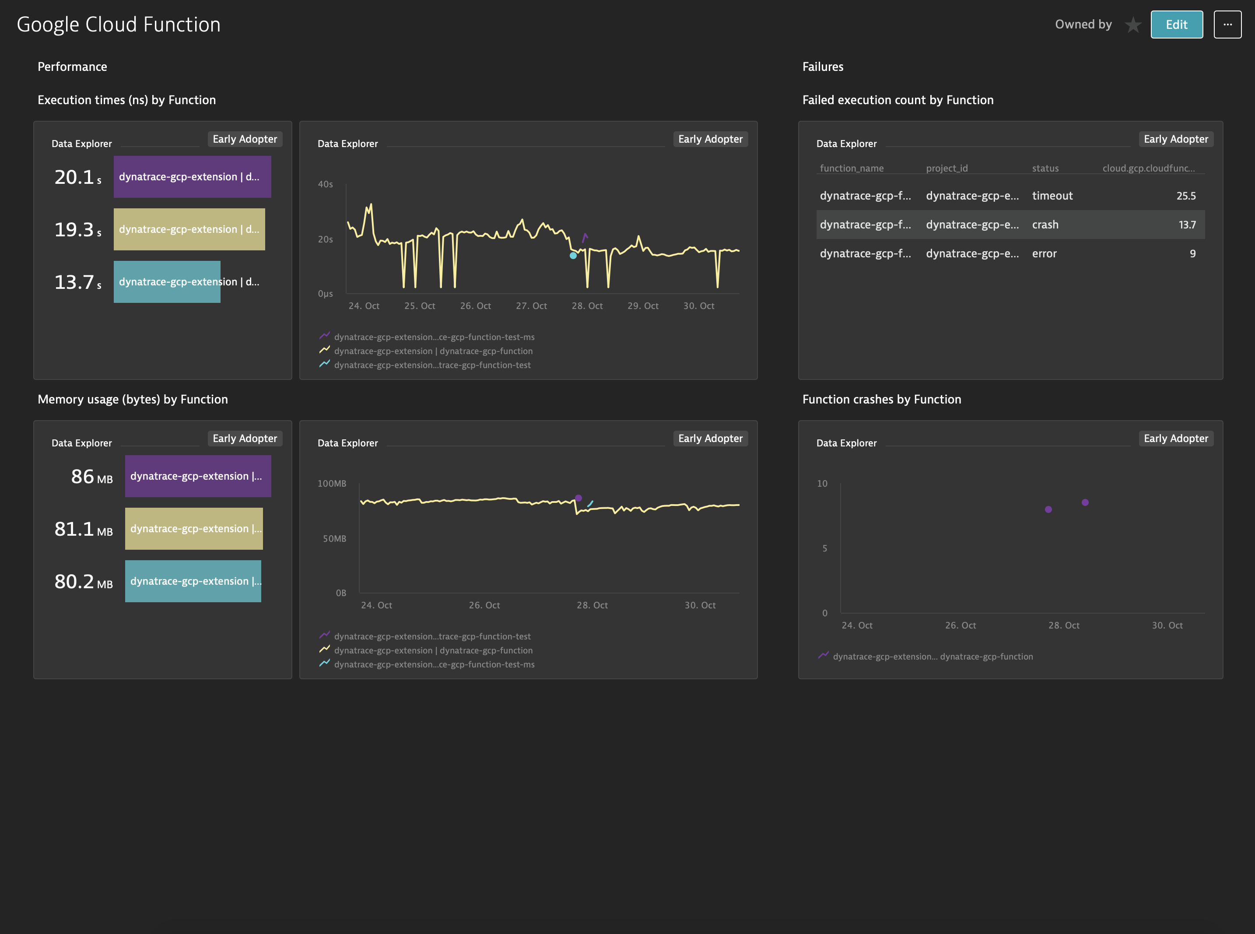1255x934 pixels.
Task: Click the favorite star icon
Action: [x=1133, y=25]
